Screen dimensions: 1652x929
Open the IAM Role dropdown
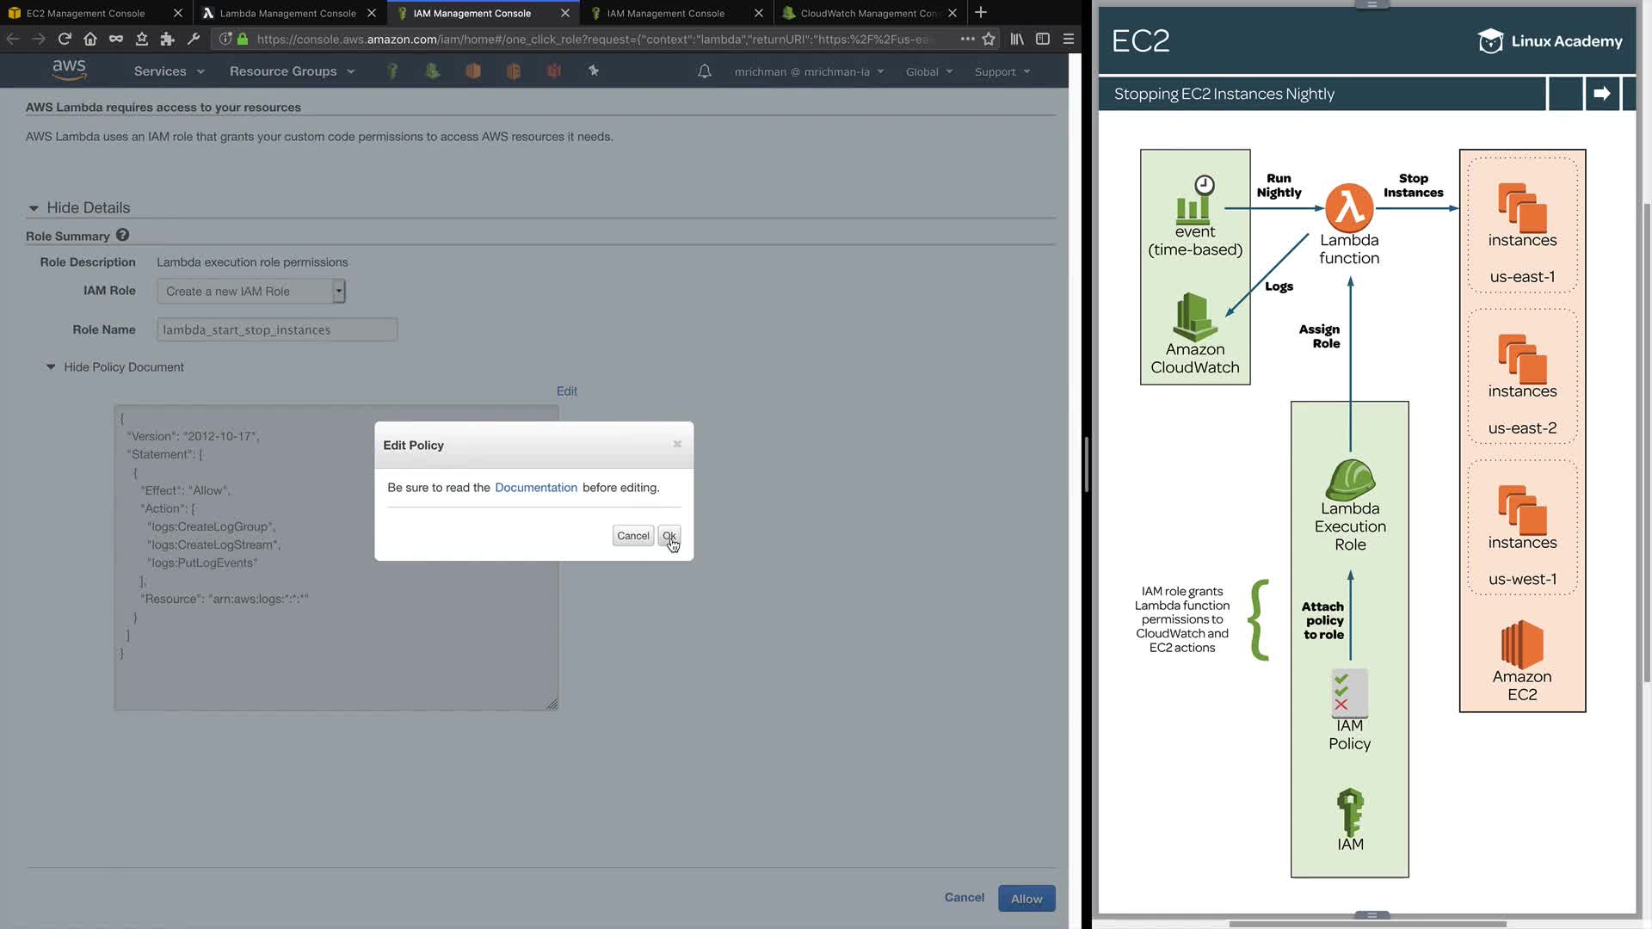tap(251, 292)
